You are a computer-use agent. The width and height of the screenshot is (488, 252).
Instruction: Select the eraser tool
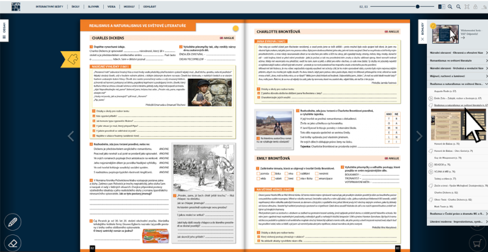coord(12,243)
